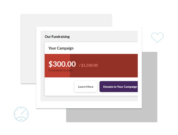Click the dark gray background panel
The height and width of the screenshot is (135, 178).
tap(149, 87)
